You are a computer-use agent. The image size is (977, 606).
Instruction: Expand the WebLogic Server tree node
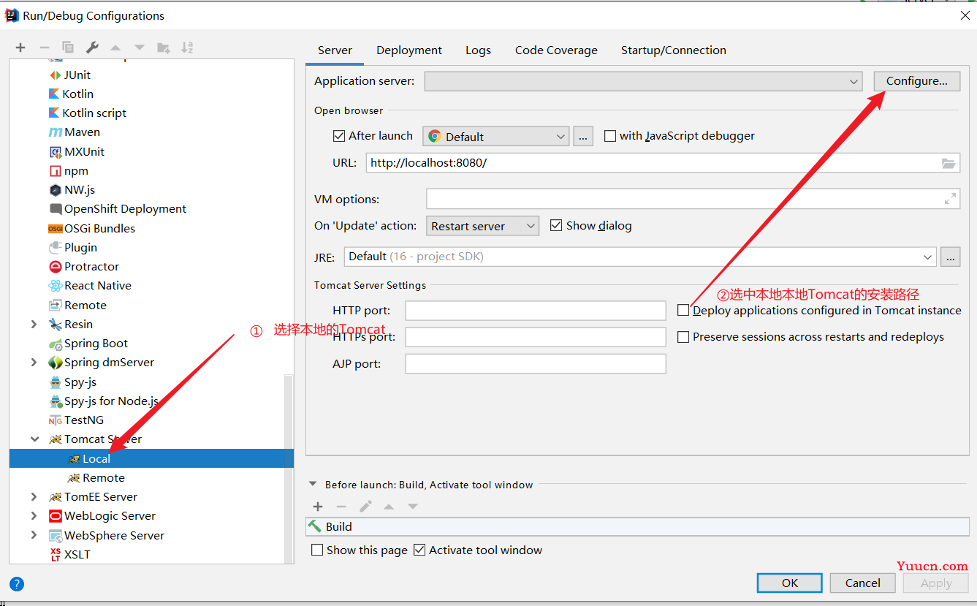[x=34, y=515]
